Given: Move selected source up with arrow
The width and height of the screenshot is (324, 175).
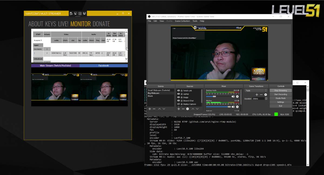Looking at the screenshot, I should [x=193, y=109].
